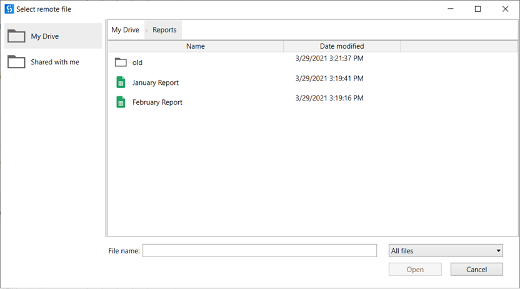Viewport: 520px width, 289px height.
Task: Select the 'old' folder name label
Action: coord(137,63)
